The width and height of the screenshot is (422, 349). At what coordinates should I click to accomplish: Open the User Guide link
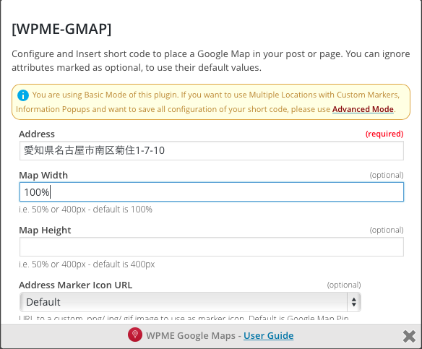268,335
